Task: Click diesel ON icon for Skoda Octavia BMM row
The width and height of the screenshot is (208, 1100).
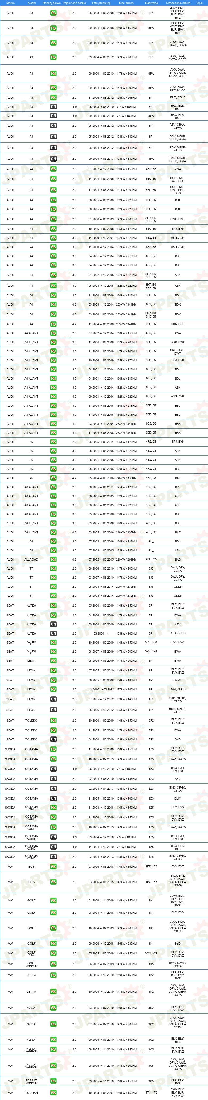Action: tap(53, 798)
